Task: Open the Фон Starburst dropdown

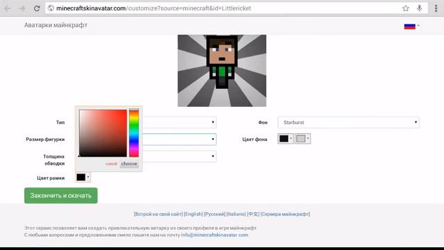Action: (348, 122)
